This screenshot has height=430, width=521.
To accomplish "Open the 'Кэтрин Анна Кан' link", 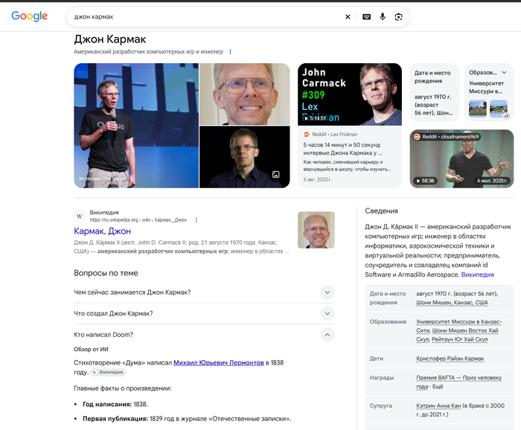I will pyautogui.click(x=438, y=405).
